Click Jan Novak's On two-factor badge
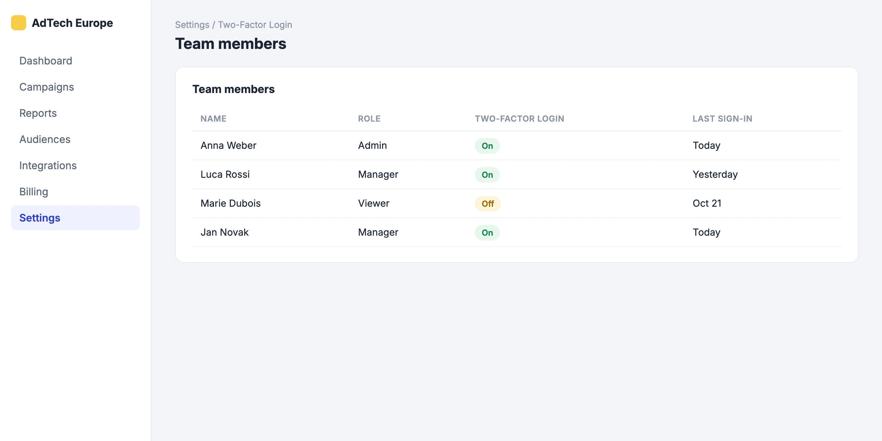Image resolution: width=882 pixels, height=441 pixels. click(x=487, y=233)
